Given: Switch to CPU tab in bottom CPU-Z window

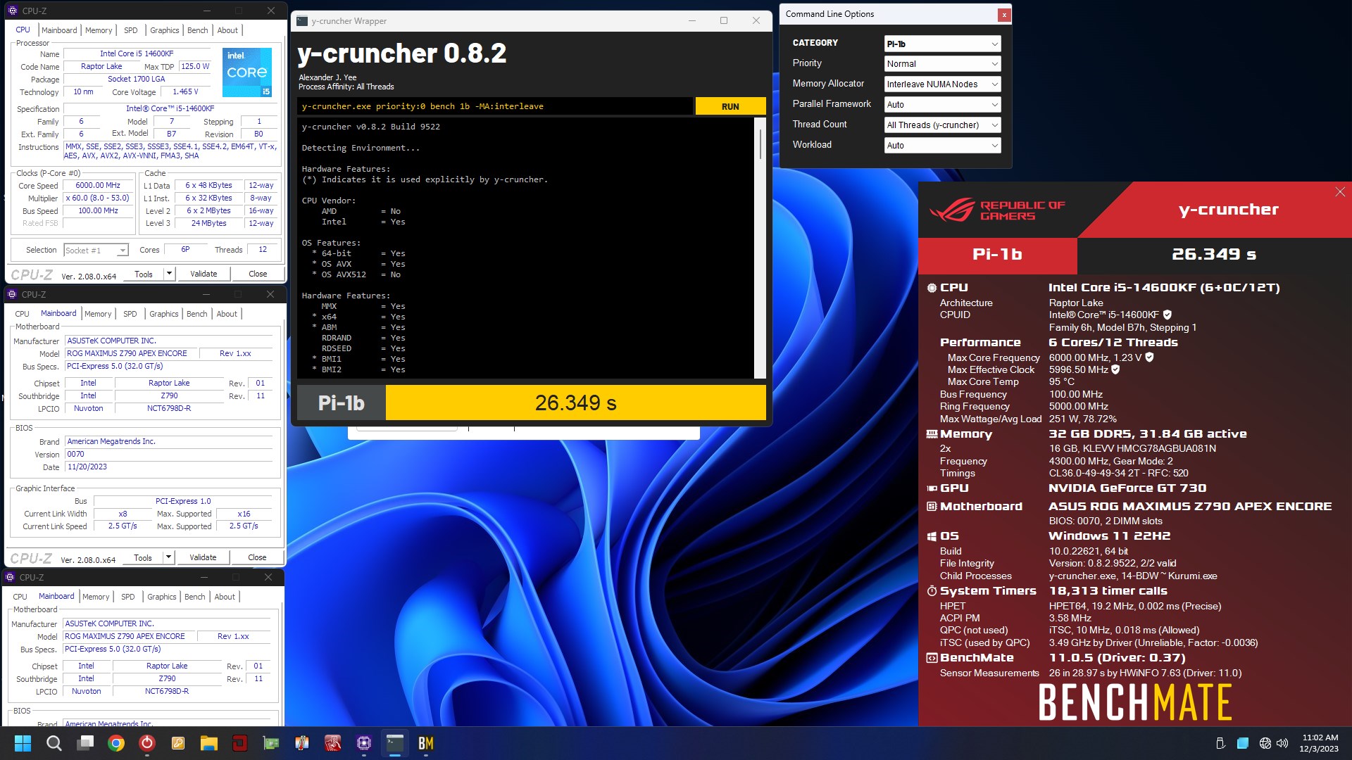Looking at the screenshot, I should 20,597.
